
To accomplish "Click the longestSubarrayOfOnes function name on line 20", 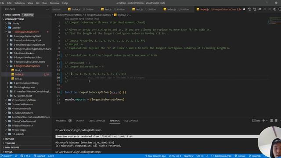I will [94, 92].
